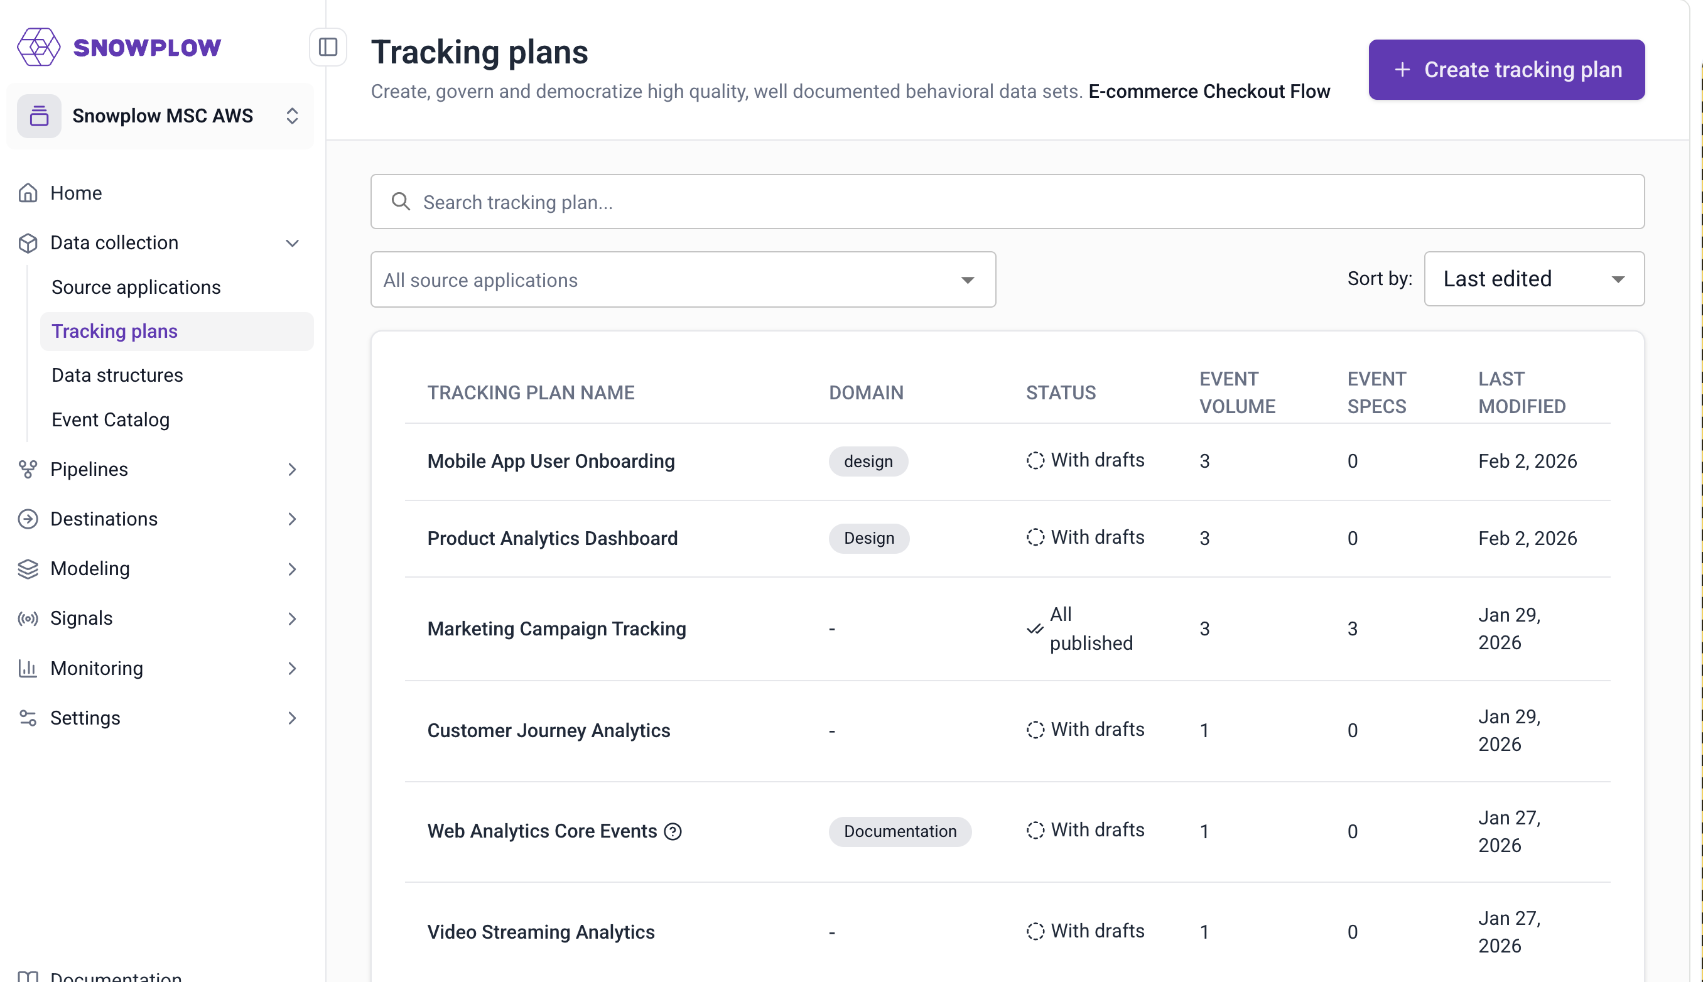Collapse the Data collection section
This screenshot has width=1703, height=982.
(291, 243)
